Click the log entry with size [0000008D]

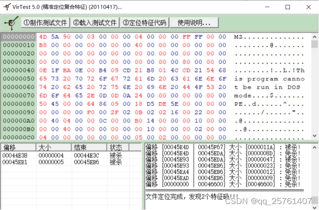[223, 153]
